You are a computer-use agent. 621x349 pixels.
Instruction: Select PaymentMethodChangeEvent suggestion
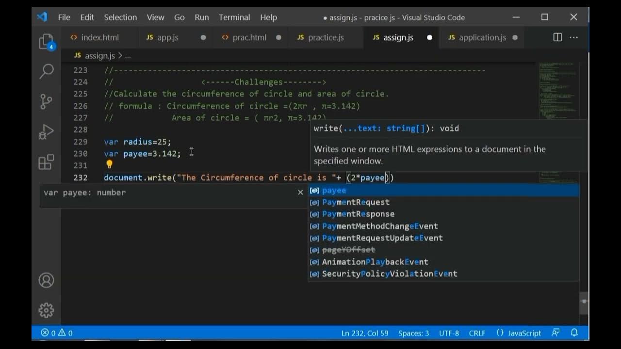coord(443,226)
